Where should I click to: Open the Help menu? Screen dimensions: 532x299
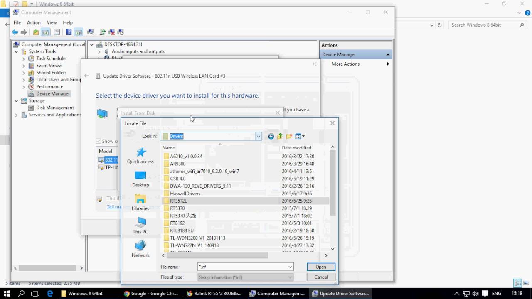[x=68, y=22]
